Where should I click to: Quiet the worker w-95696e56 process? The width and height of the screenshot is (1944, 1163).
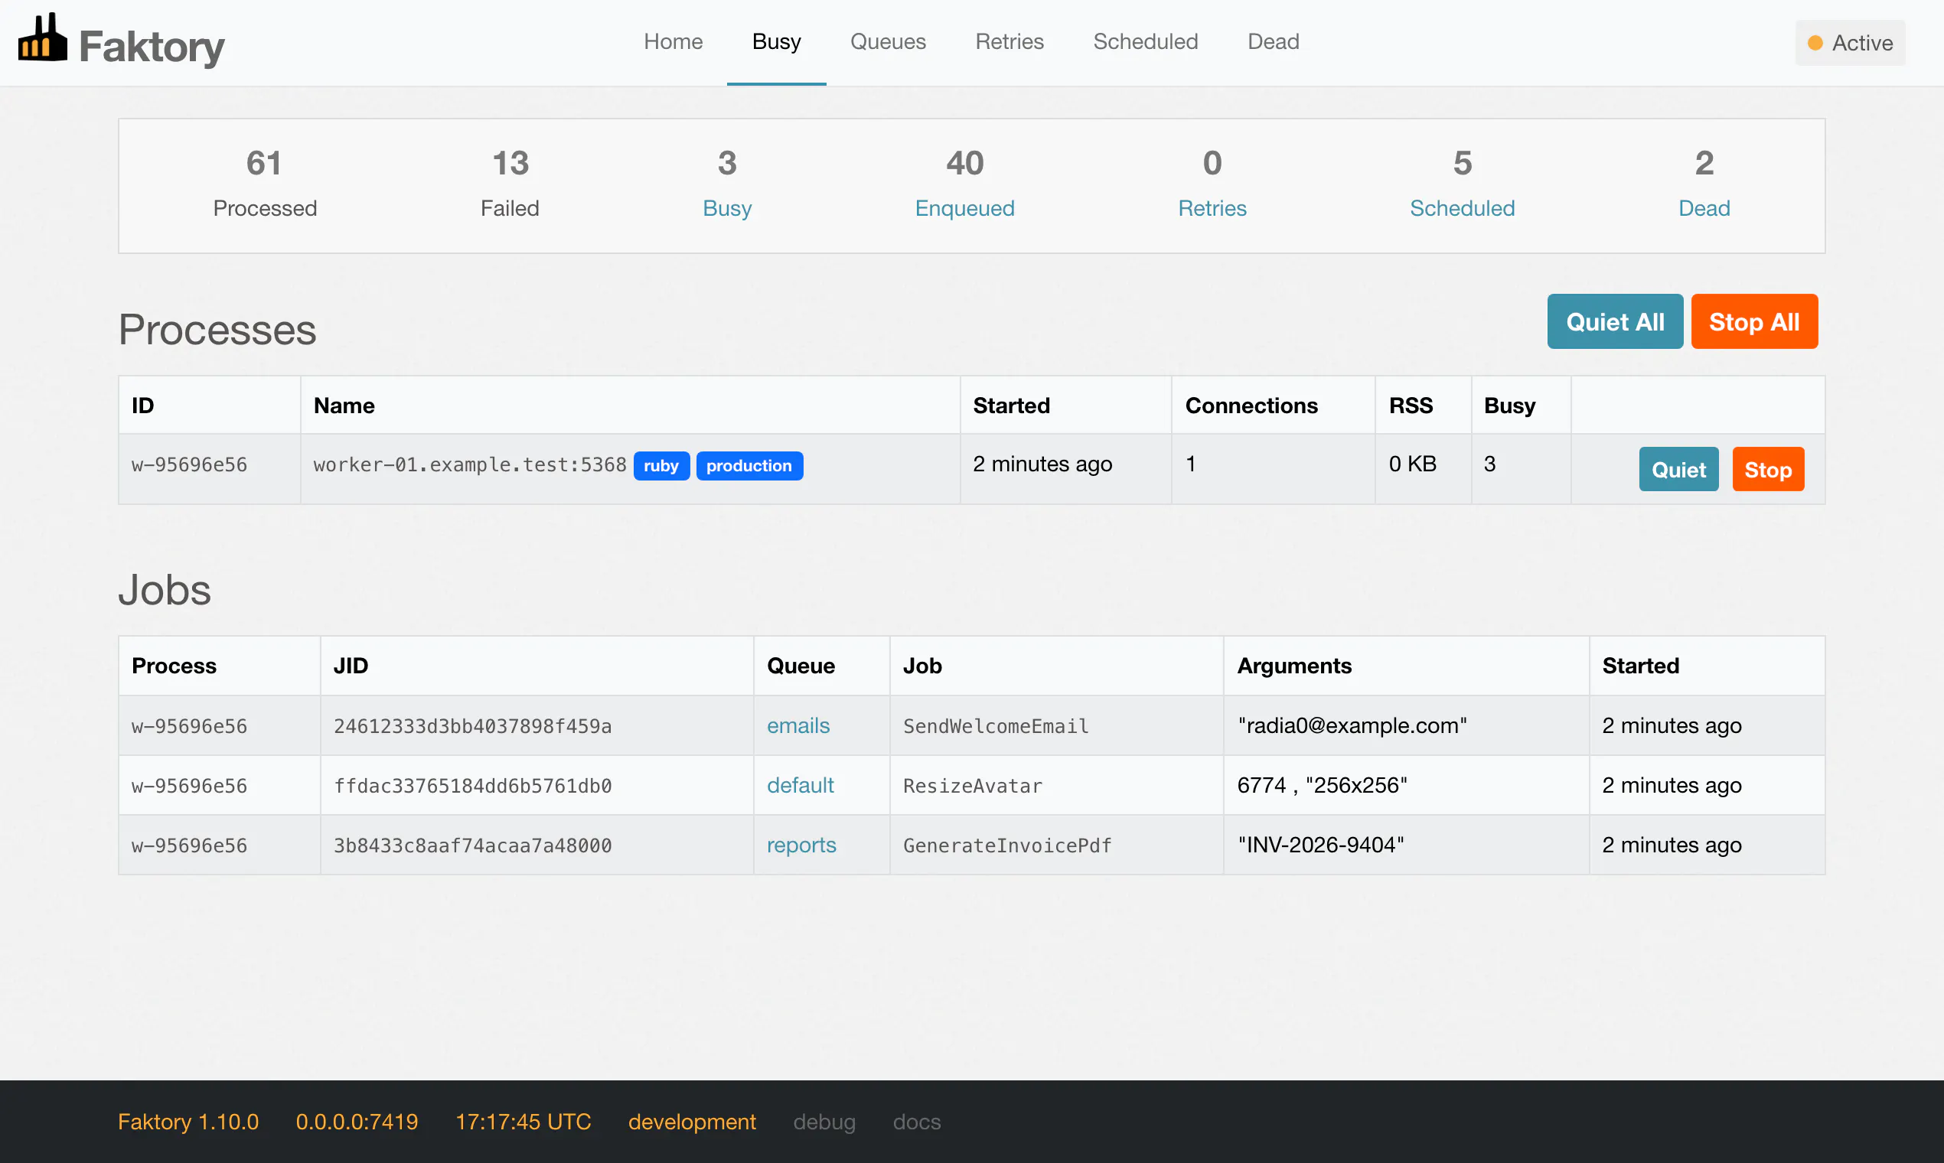pyautogui.click(x=1678, y=470)
